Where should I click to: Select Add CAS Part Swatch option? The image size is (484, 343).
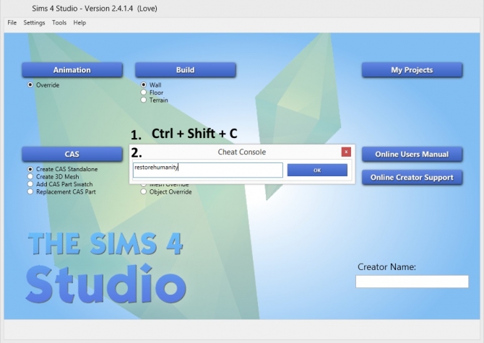click(x=30, y=184)
